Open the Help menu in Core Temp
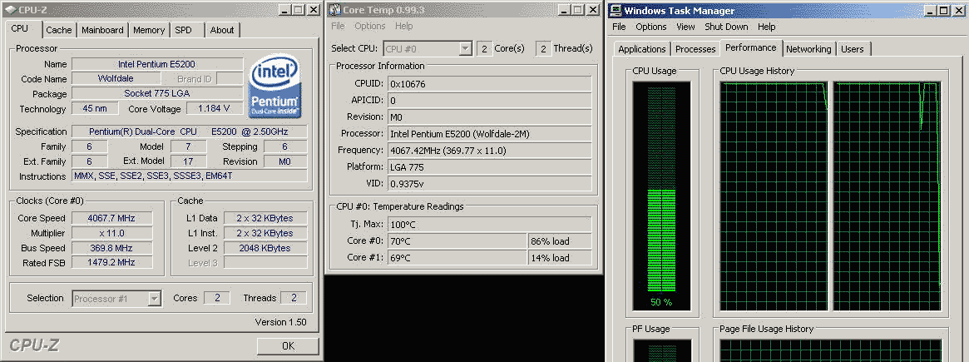 pyautogui.click(x=403, y=26)
